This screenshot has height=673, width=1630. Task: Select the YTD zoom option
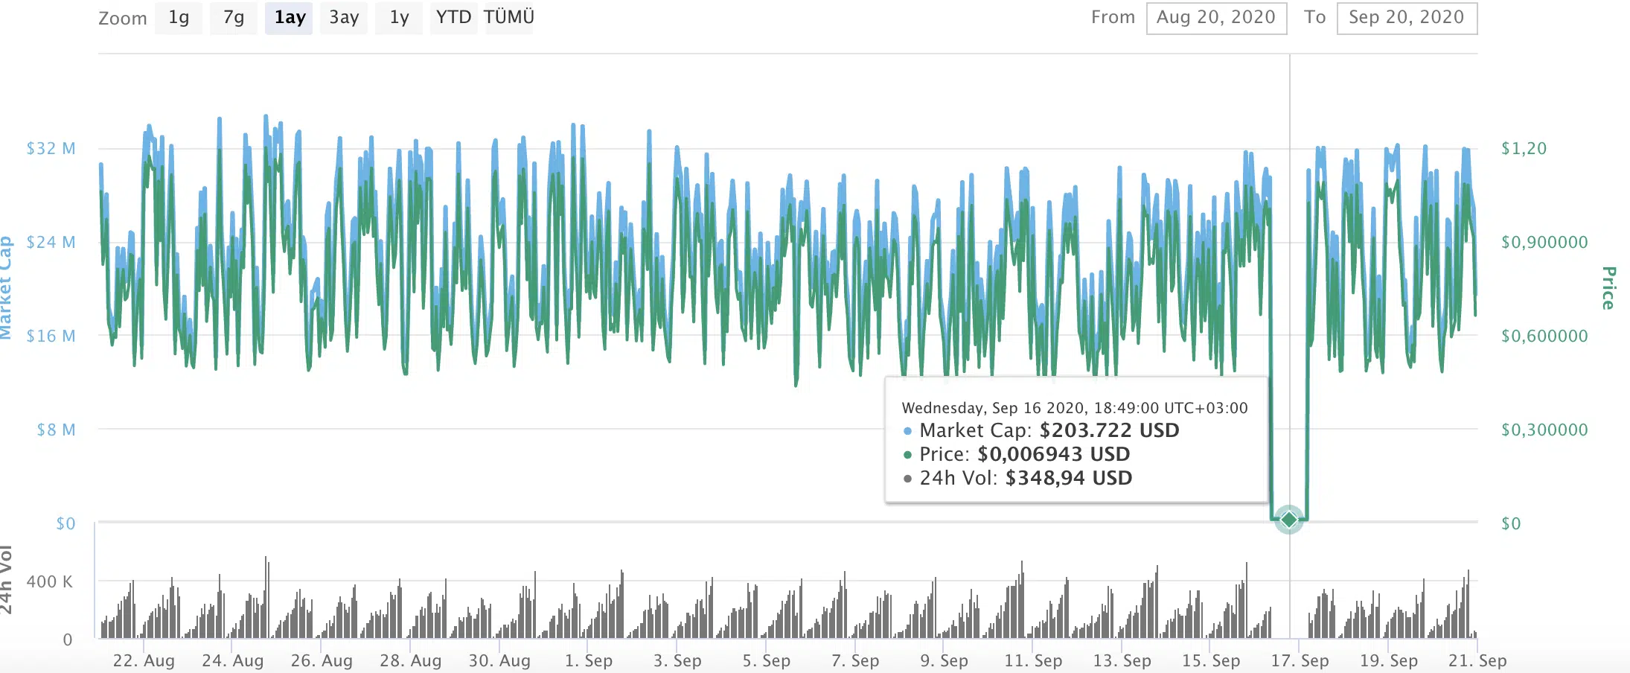[x=453, y=18]
